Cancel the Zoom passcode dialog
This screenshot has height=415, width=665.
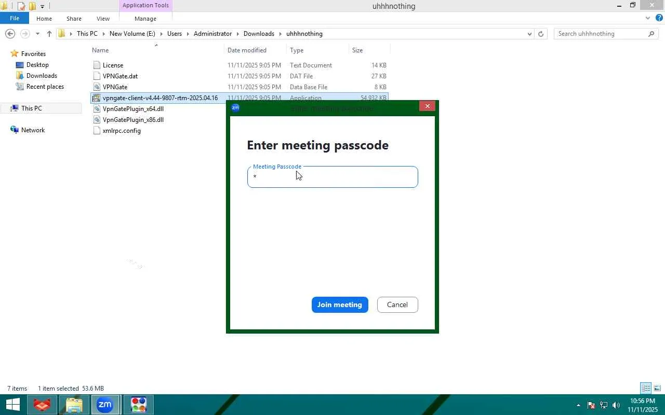point(397,305)
